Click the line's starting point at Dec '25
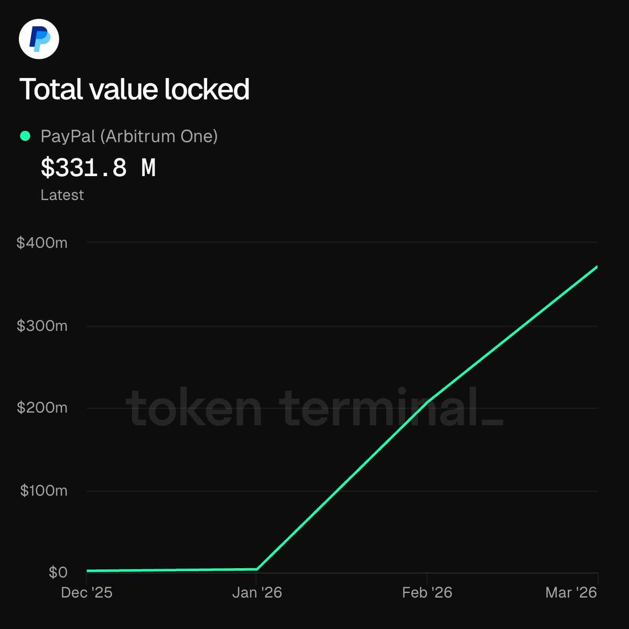Viewport: 629px width, 629px height. click(88, 571)
